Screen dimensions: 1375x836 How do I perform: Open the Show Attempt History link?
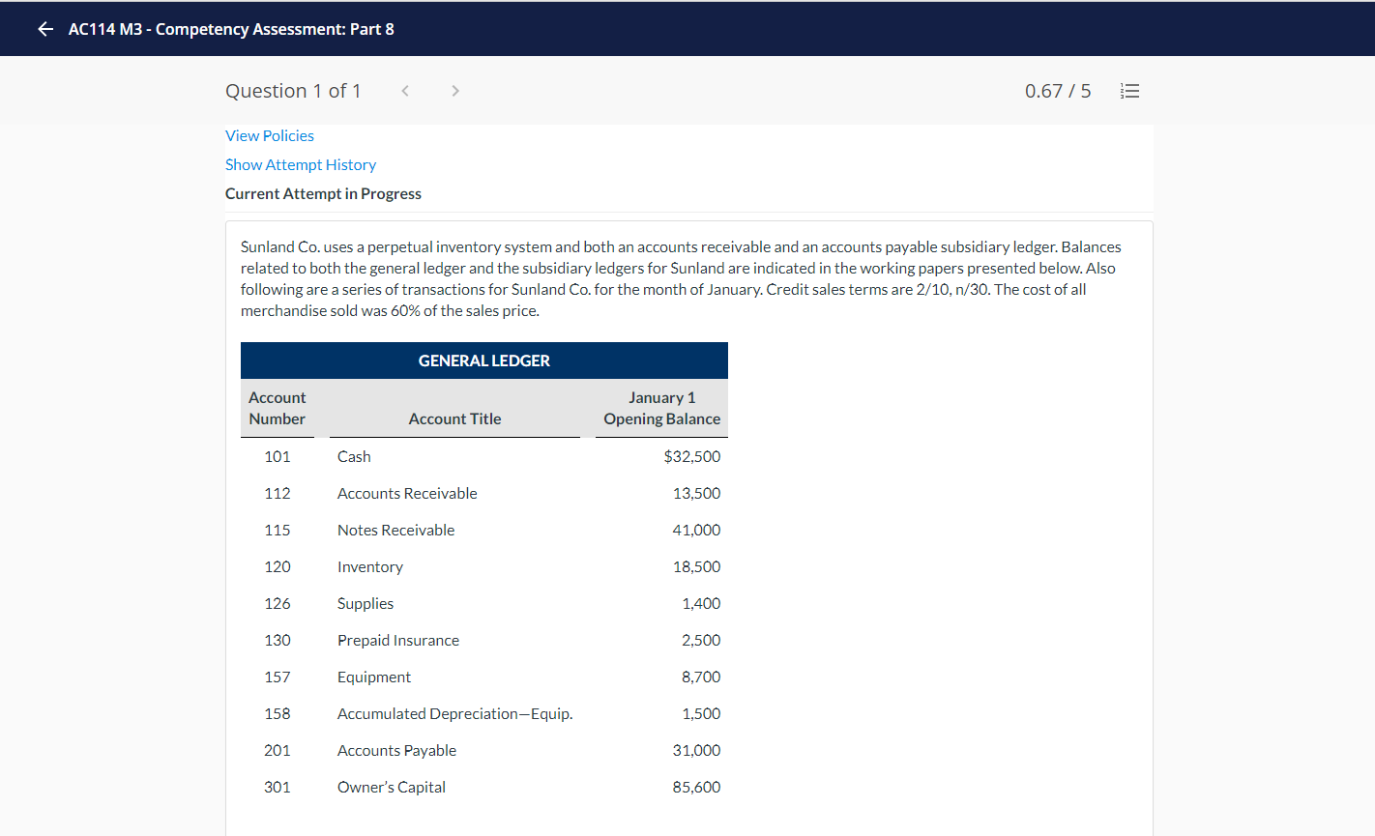(x=301, y=164)
